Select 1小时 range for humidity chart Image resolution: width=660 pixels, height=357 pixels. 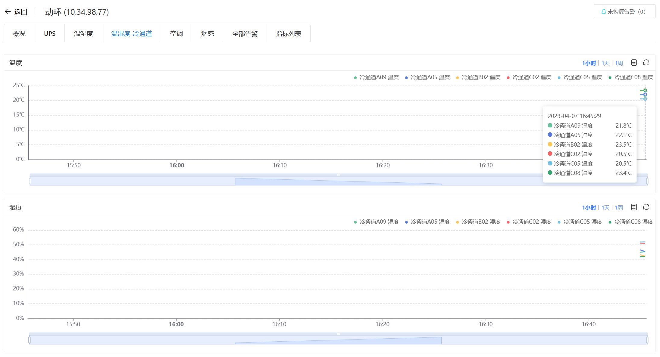589,207
